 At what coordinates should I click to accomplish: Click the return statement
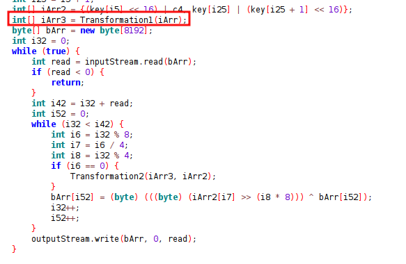(x=68, y=83)
